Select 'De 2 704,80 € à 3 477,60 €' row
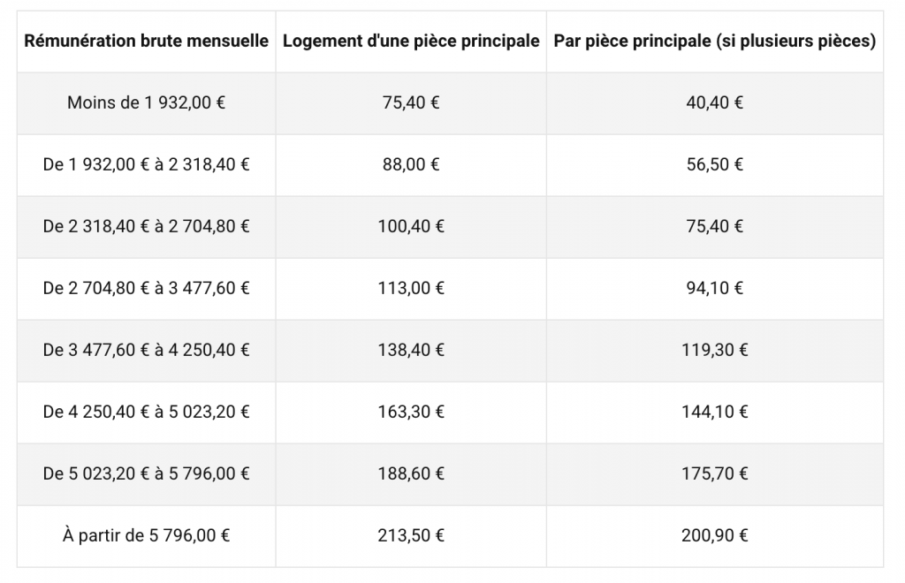This screenshot has width=905, height=583. pyautogui.click(x=146, y=288)
